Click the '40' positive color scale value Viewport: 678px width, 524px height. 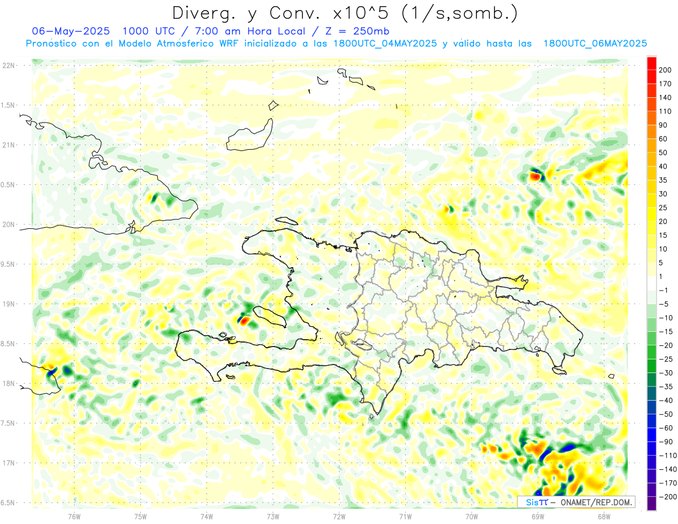click(663, 166)
